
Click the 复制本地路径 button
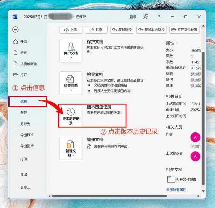[152, 30]
